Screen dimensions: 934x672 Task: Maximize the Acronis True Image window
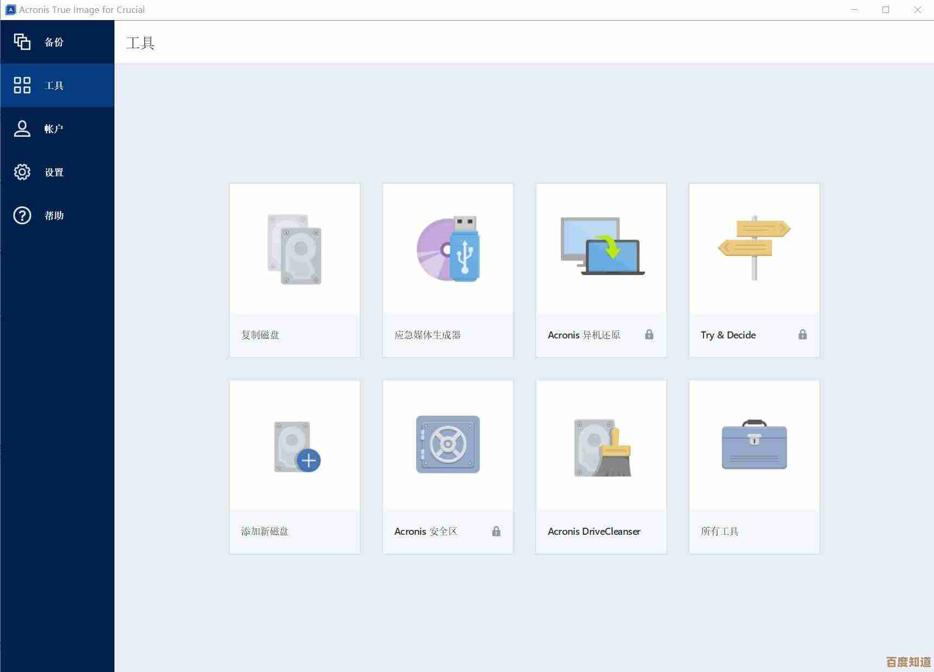[x=886, y=10]
